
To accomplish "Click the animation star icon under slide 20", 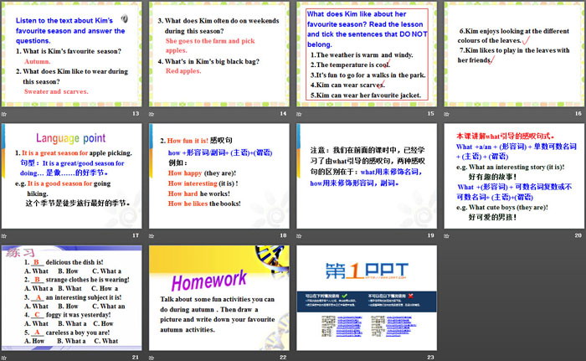I will click(446, 235).
